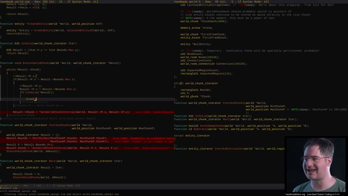Click 'world_chunk_iterator Result = {};' line

[x=33, y=135]
